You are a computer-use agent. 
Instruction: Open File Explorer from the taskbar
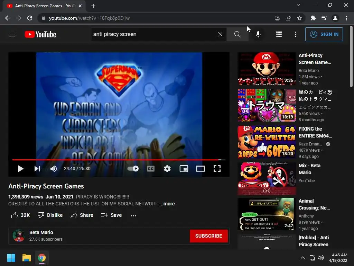coord(26,258)
